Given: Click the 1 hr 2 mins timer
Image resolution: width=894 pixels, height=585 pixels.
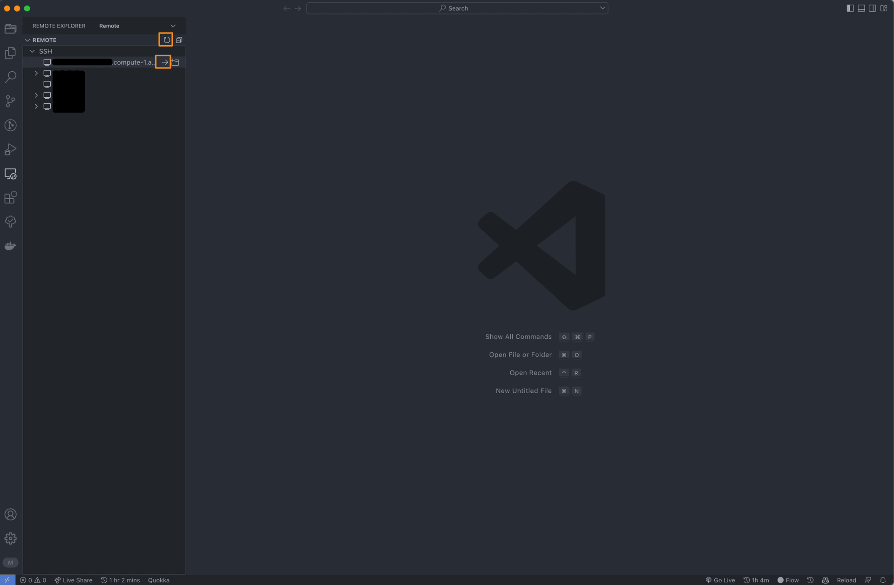Looking at the screenshot, I should (x=120, y=580).
